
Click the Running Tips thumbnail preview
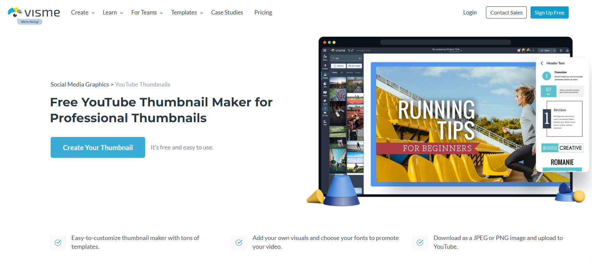pos(456,124)
